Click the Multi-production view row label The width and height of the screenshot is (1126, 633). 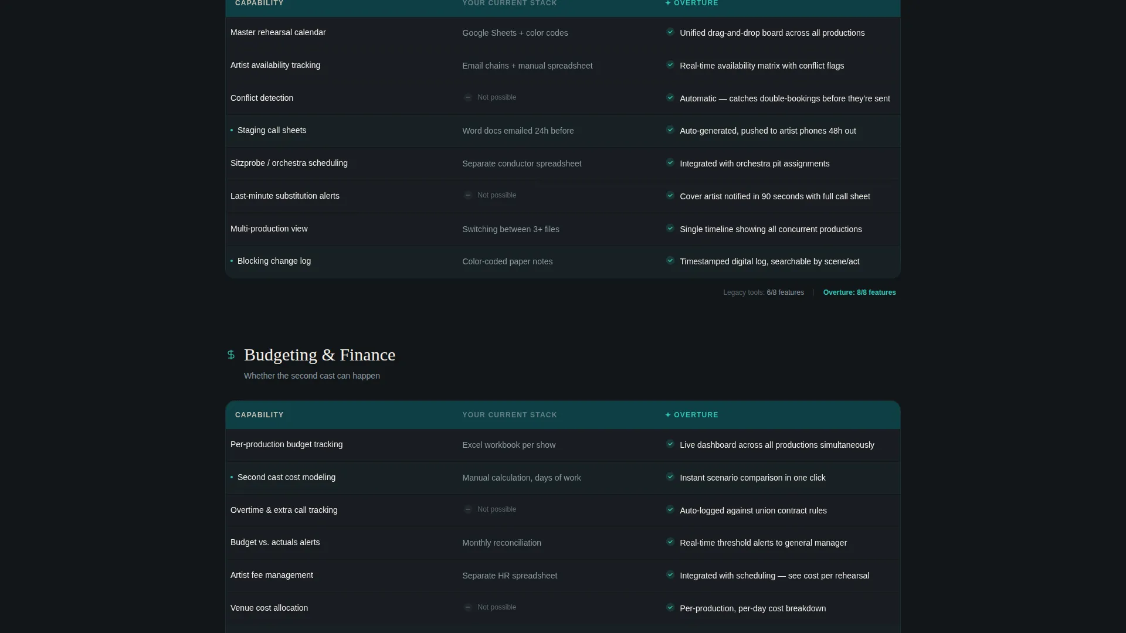(x=269, y=229)
